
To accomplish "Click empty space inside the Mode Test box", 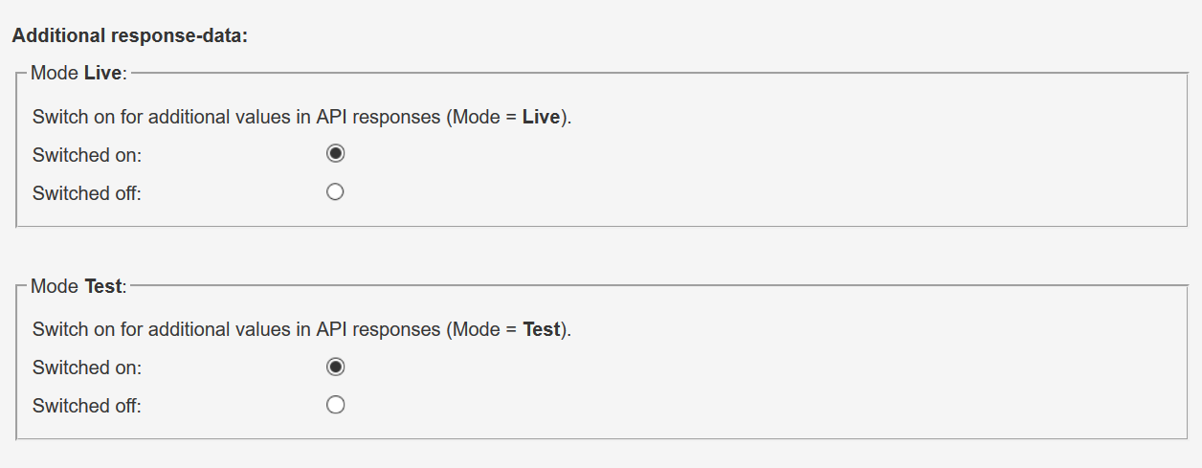I will pos(766,385).
